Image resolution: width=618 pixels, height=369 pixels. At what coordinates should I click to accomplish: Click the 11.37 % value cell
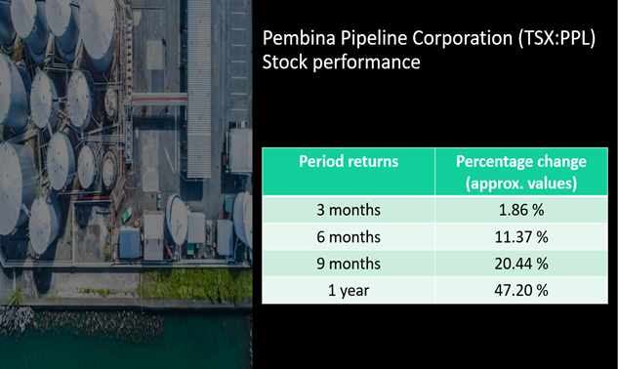coord(521,236)
